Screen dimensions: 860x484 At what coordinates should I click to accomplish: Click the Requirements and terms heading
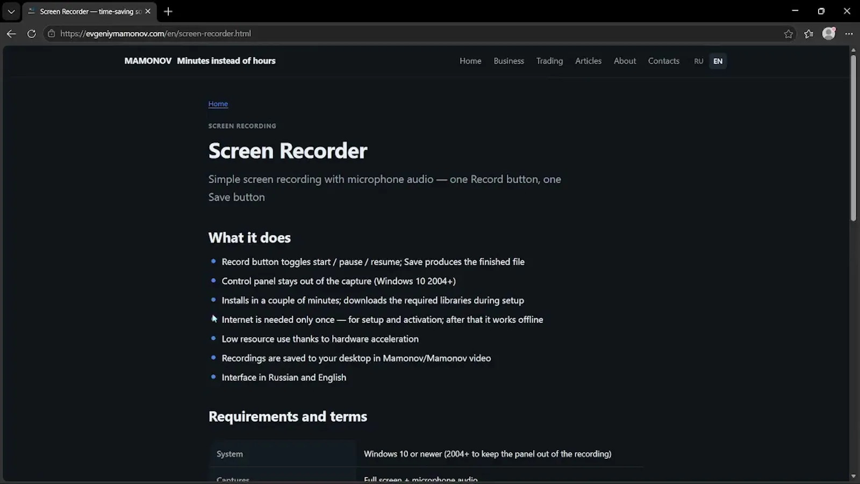288,417
